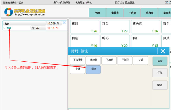Image resolution: width=171 pixels, height=110 pixels.
Task: Toggle the 不加味精 option
Action: coord(77,61)
